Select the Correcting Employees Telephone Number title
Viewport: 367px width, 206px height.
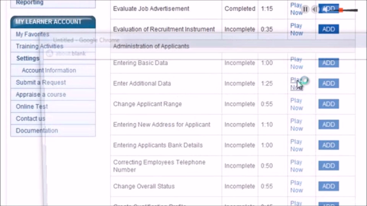159,166
